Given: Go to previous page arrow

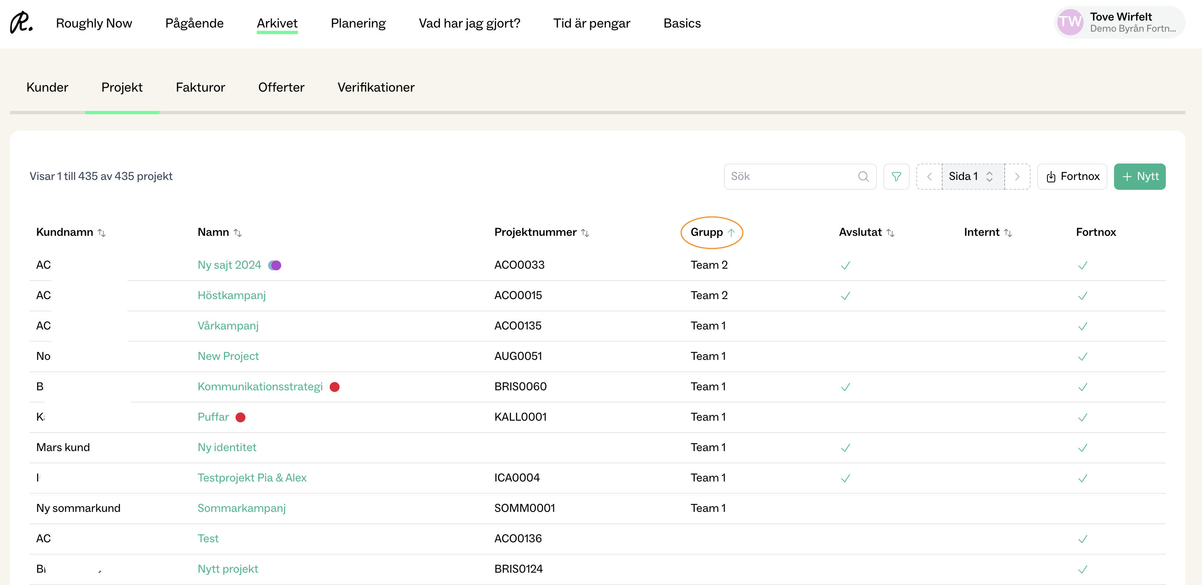Looking at the screenshot, I should pos(929,177).
